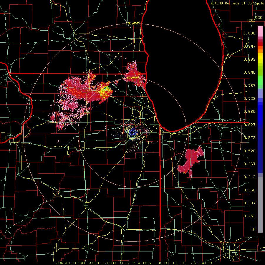Click the 0.893 scale value
Screen dimensions: 265x265
[249, 59]
